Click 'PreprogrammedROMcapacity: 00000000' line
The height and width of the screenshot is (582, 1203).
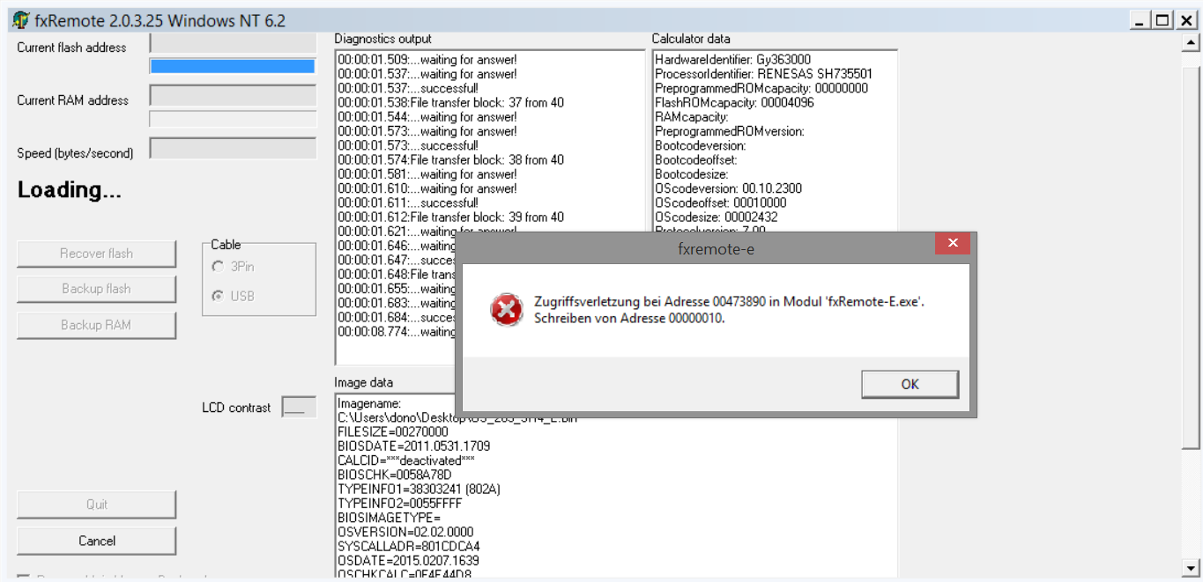pos(761,88)
